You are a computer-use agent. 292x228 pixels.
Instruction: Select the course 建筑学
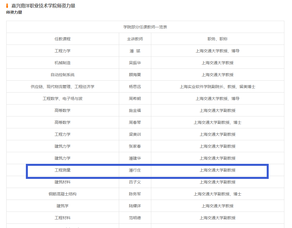click(x=63, y=206)
